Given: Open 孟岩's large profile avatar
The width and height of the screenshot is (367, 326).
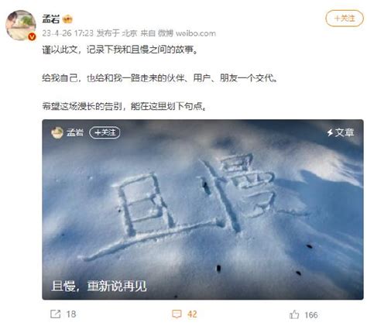Looking at the screenshot, I should tap(20, 25).
